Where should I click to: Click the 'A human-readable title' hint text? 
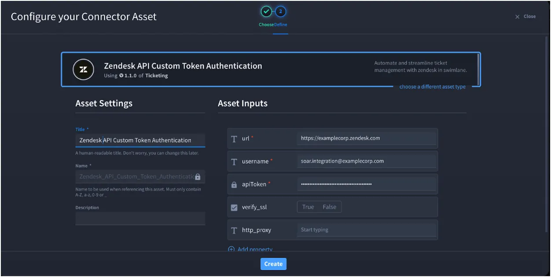click(x=137, y=153)
